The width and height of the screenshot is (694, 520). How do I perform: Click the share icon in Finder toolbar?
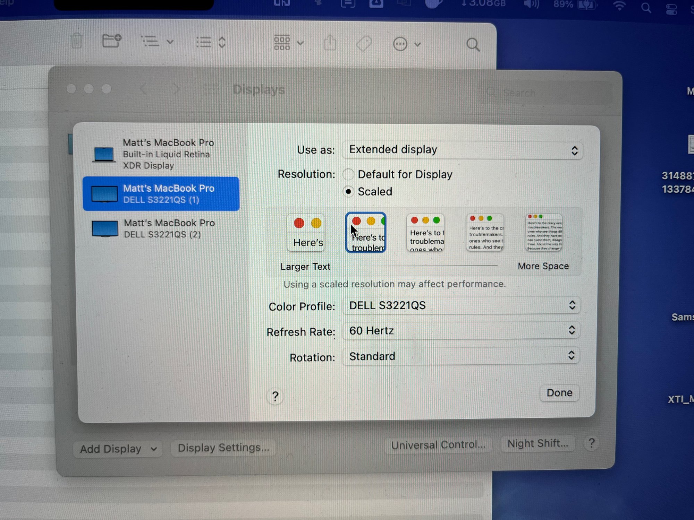(x=330, y=43)
